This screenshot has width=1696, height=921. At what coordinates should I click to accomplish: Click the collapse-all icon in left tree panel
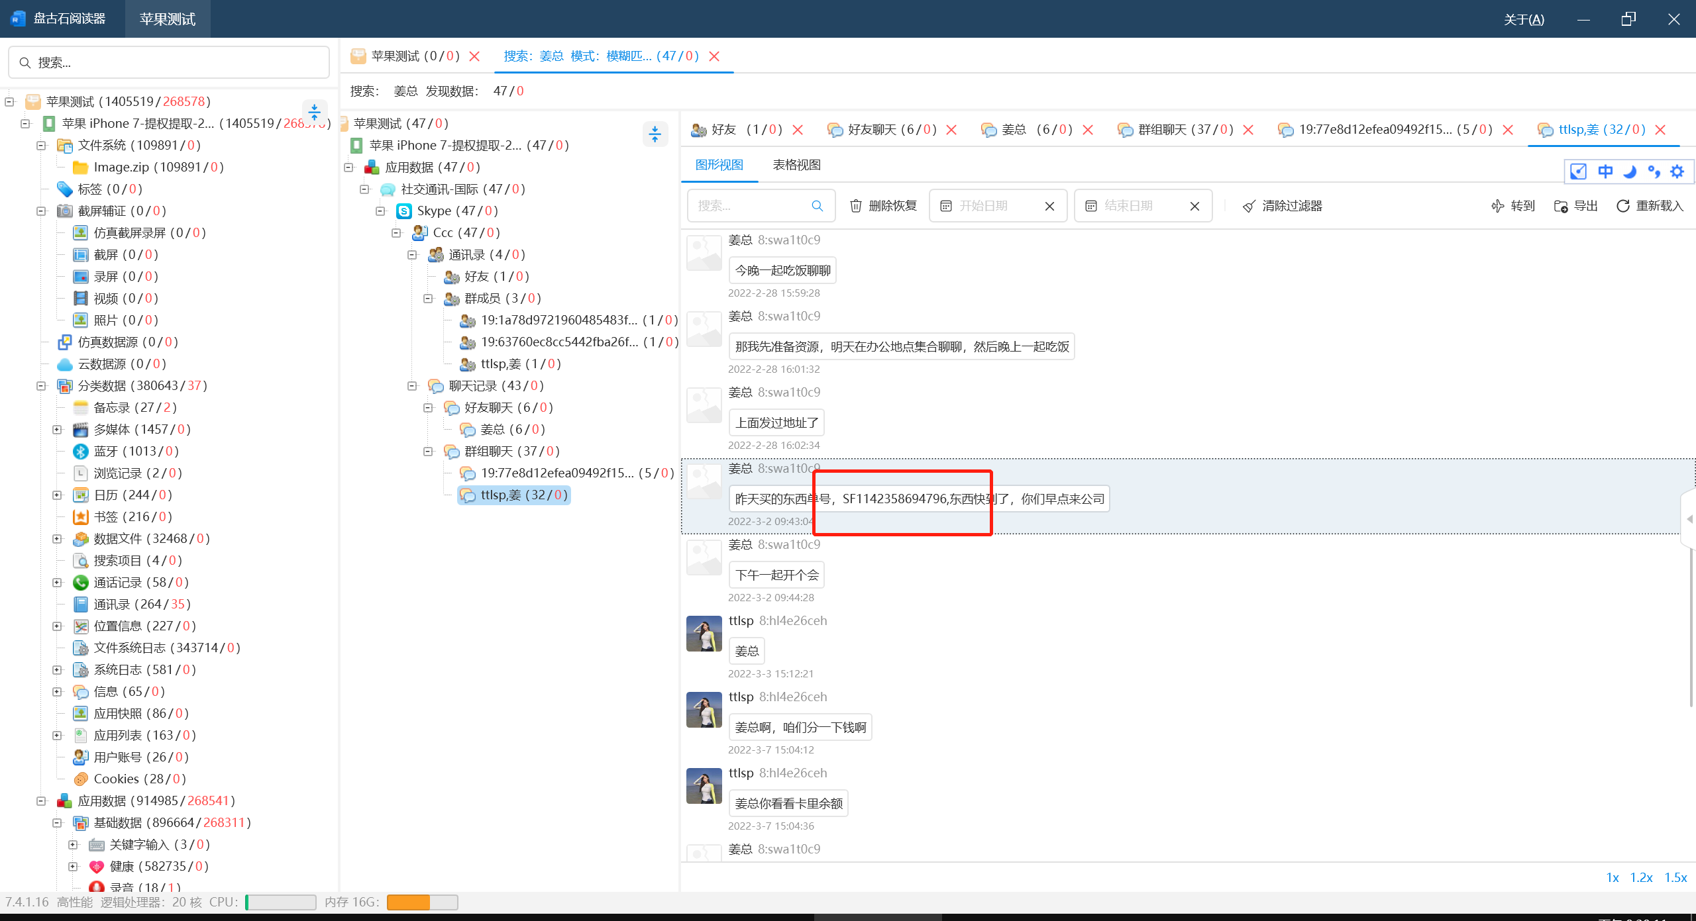315,111
